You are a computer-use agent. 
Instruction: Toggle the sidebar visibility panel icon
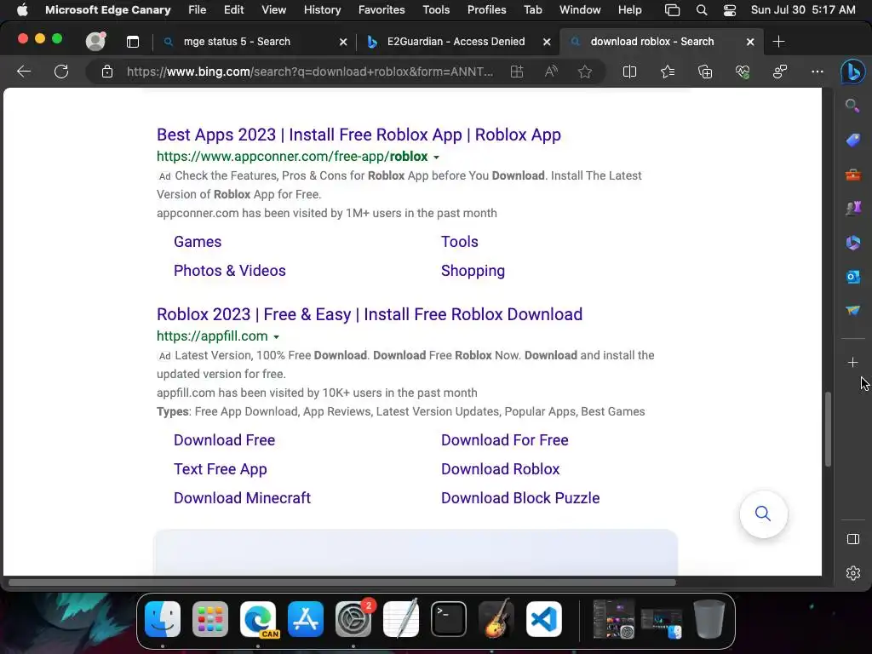852,539
